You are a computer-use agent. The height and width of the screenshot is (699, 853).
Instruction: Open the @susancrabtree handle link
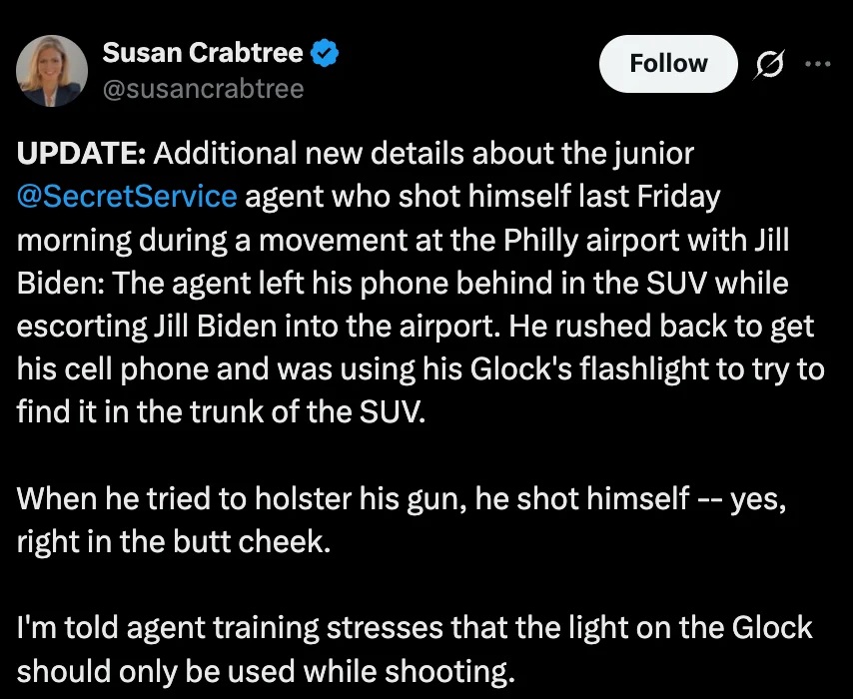click(203, 89)
